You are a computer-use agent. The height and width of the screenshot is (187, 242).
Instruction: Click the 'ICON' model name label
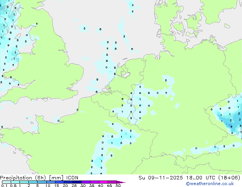coord(72,178)
